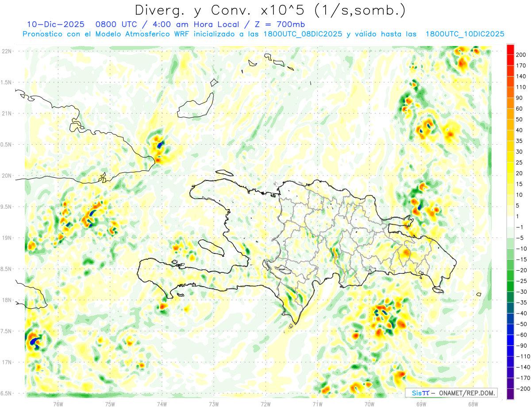Click the longitude label '75W'
531x410 pixels.
tap(110, 404)
